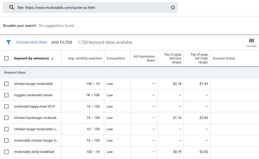Check the box for nuggets mcdonald calorie
The width and height of the screenshot is (259, 159).
[6, 95]
